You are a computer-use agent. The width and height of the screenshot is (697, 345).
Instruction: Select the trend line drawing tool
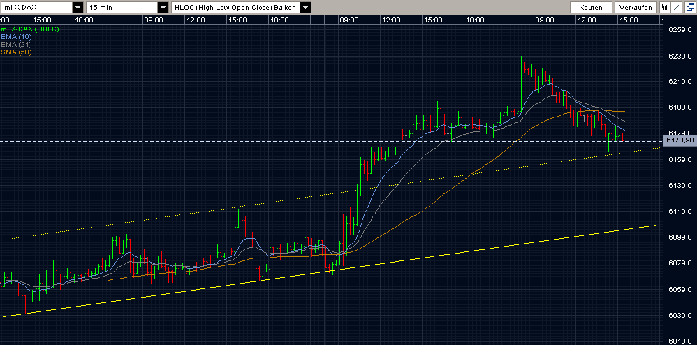677,7
